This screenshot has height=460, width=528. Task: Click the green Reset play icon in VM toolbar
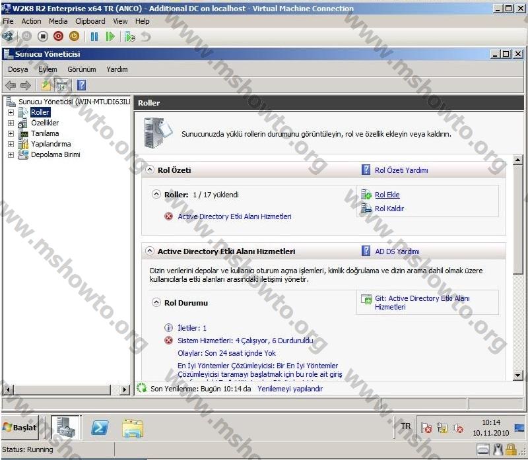click(x=110, y=36)
